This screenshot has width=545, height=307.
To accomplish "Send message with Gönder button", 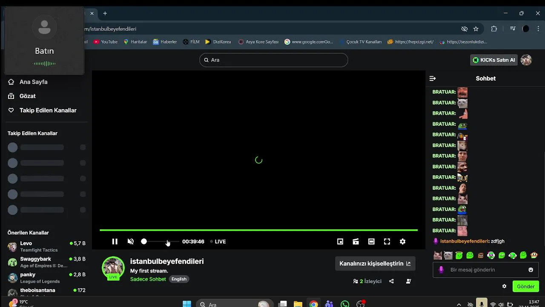I will [x=526, y=287].
